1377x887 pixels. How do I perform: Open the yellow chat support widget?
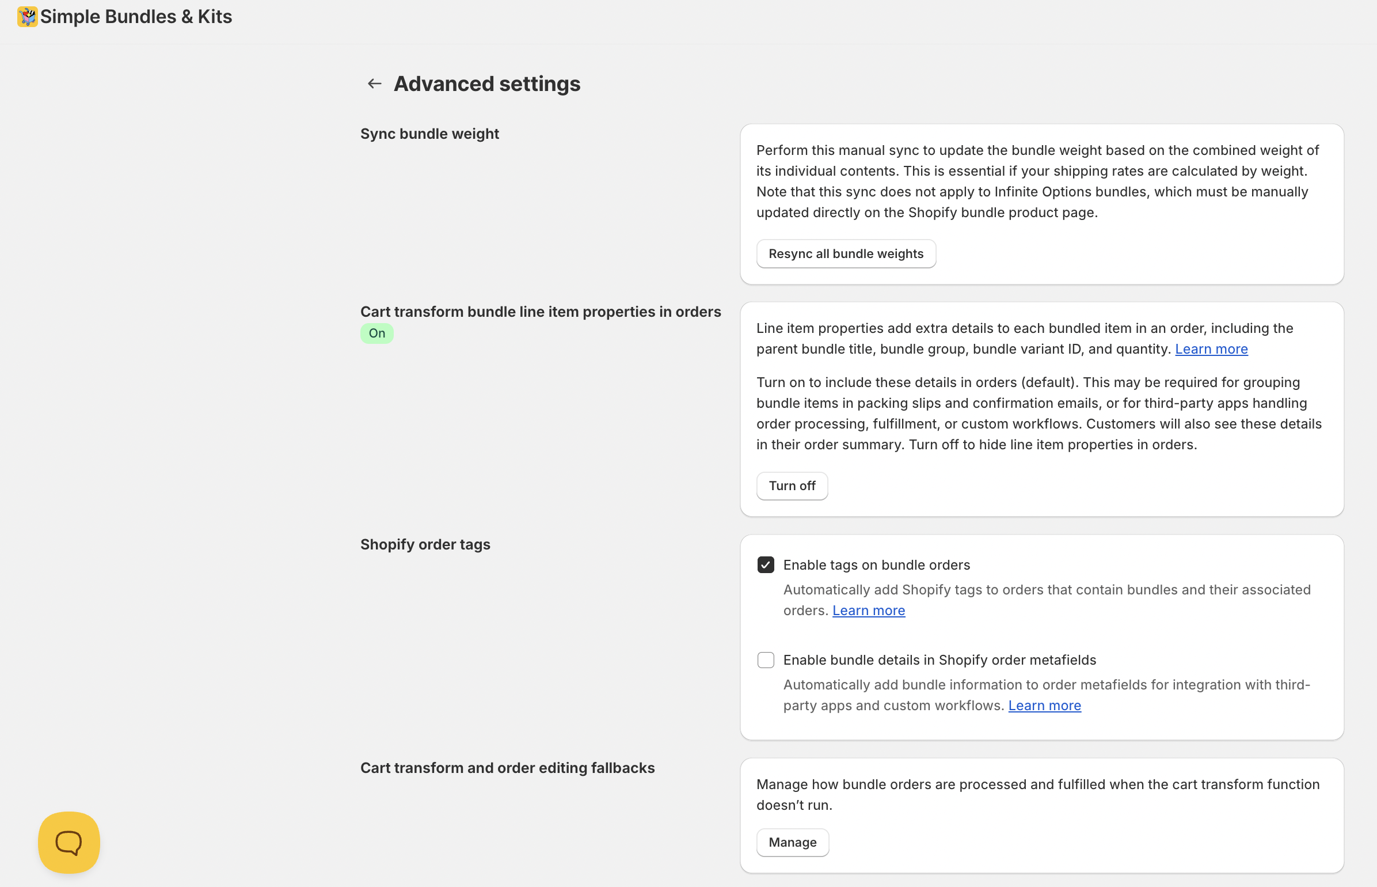(69, 842)
